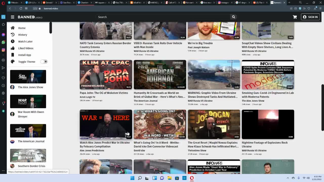Click the Sign In button
324x182 pixels.
click(310, 17)
